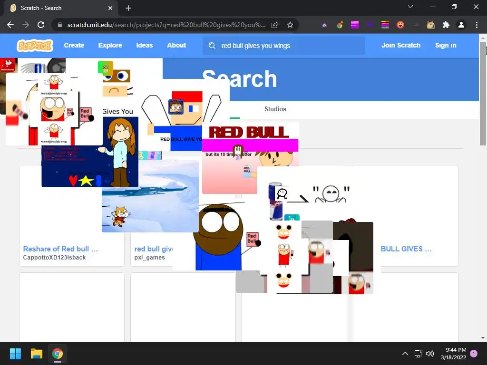Click the Chrome taskbar icon

(x=58, y=354)
